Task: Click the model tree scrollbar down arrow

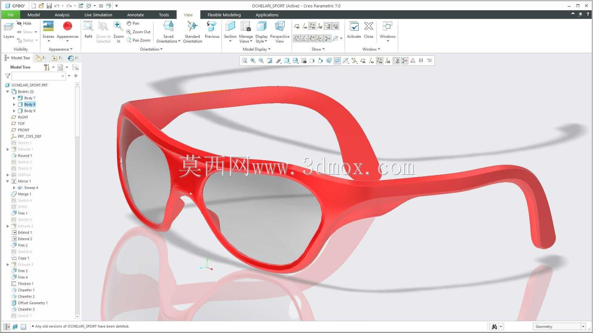Action: click(77, 316)
